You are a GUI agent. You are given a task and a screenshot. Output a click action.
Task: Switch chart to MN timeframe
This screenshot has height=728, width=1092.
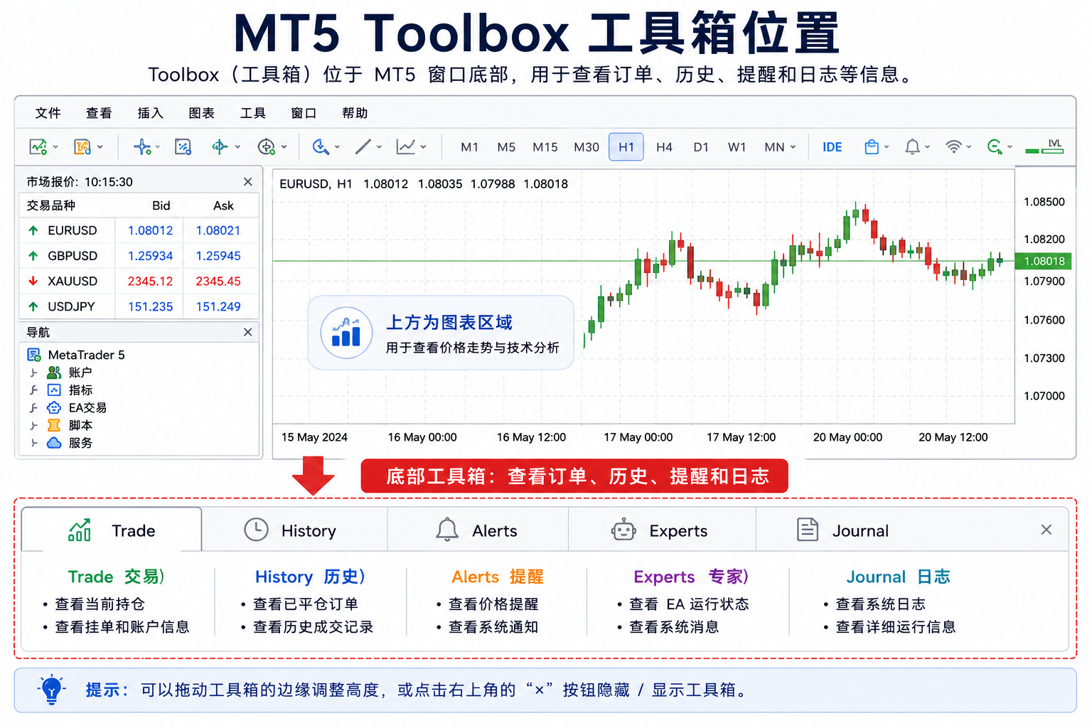[774, 147]
